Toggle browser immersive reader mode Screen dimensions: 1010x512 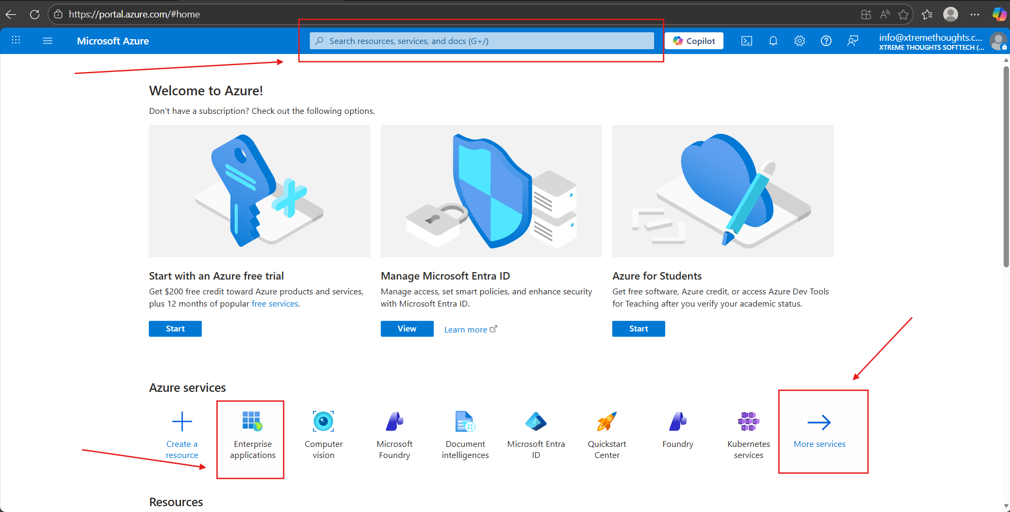point(884,14)
